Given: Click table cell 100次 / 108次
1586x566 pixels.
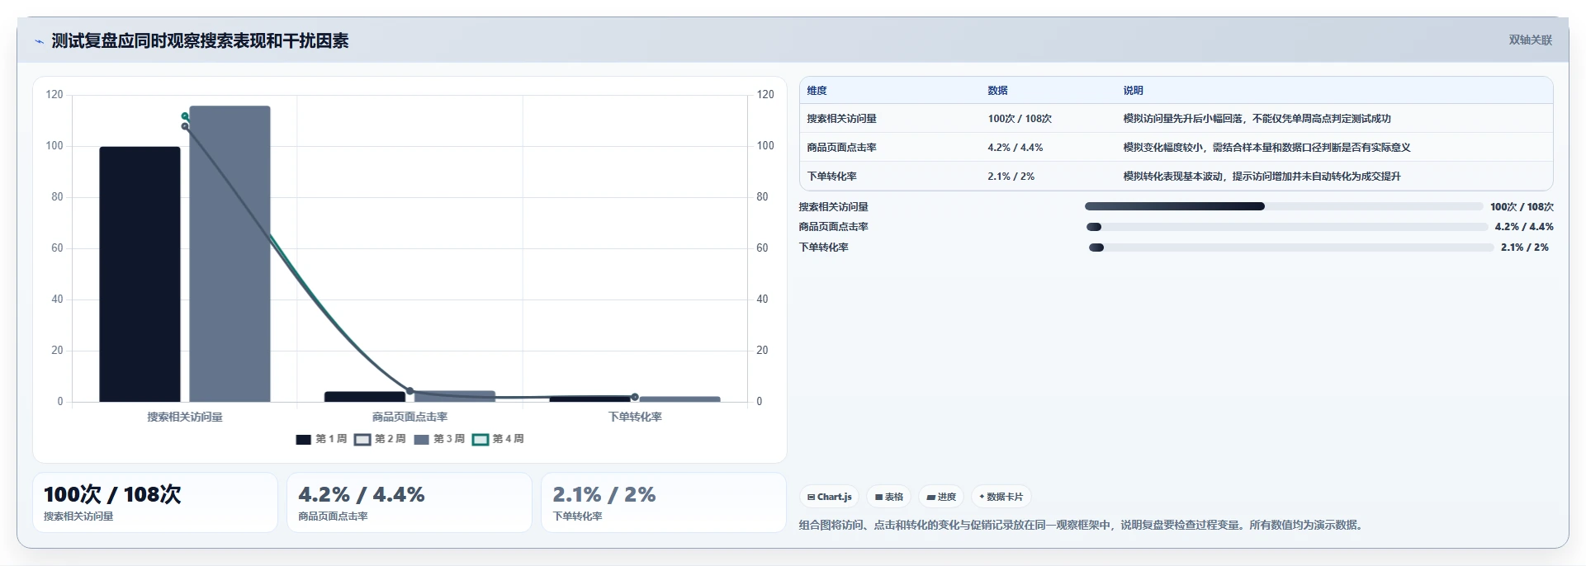Looking at the screenshot, I should pos(1020,119).
